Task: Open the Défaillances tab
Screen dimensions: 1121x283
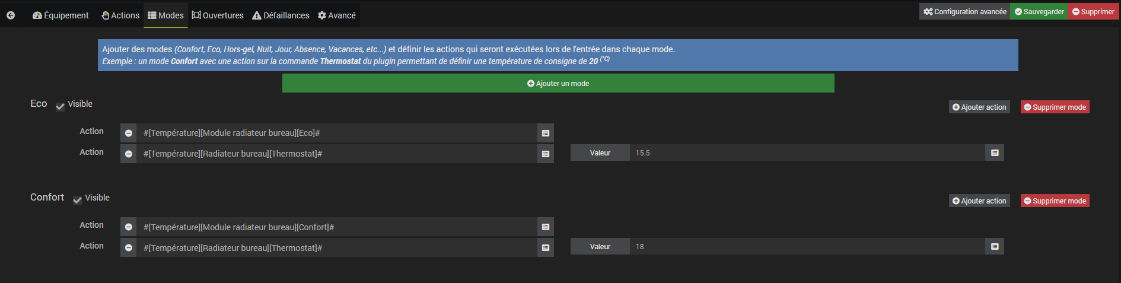Action: click(x=281, y=15)
